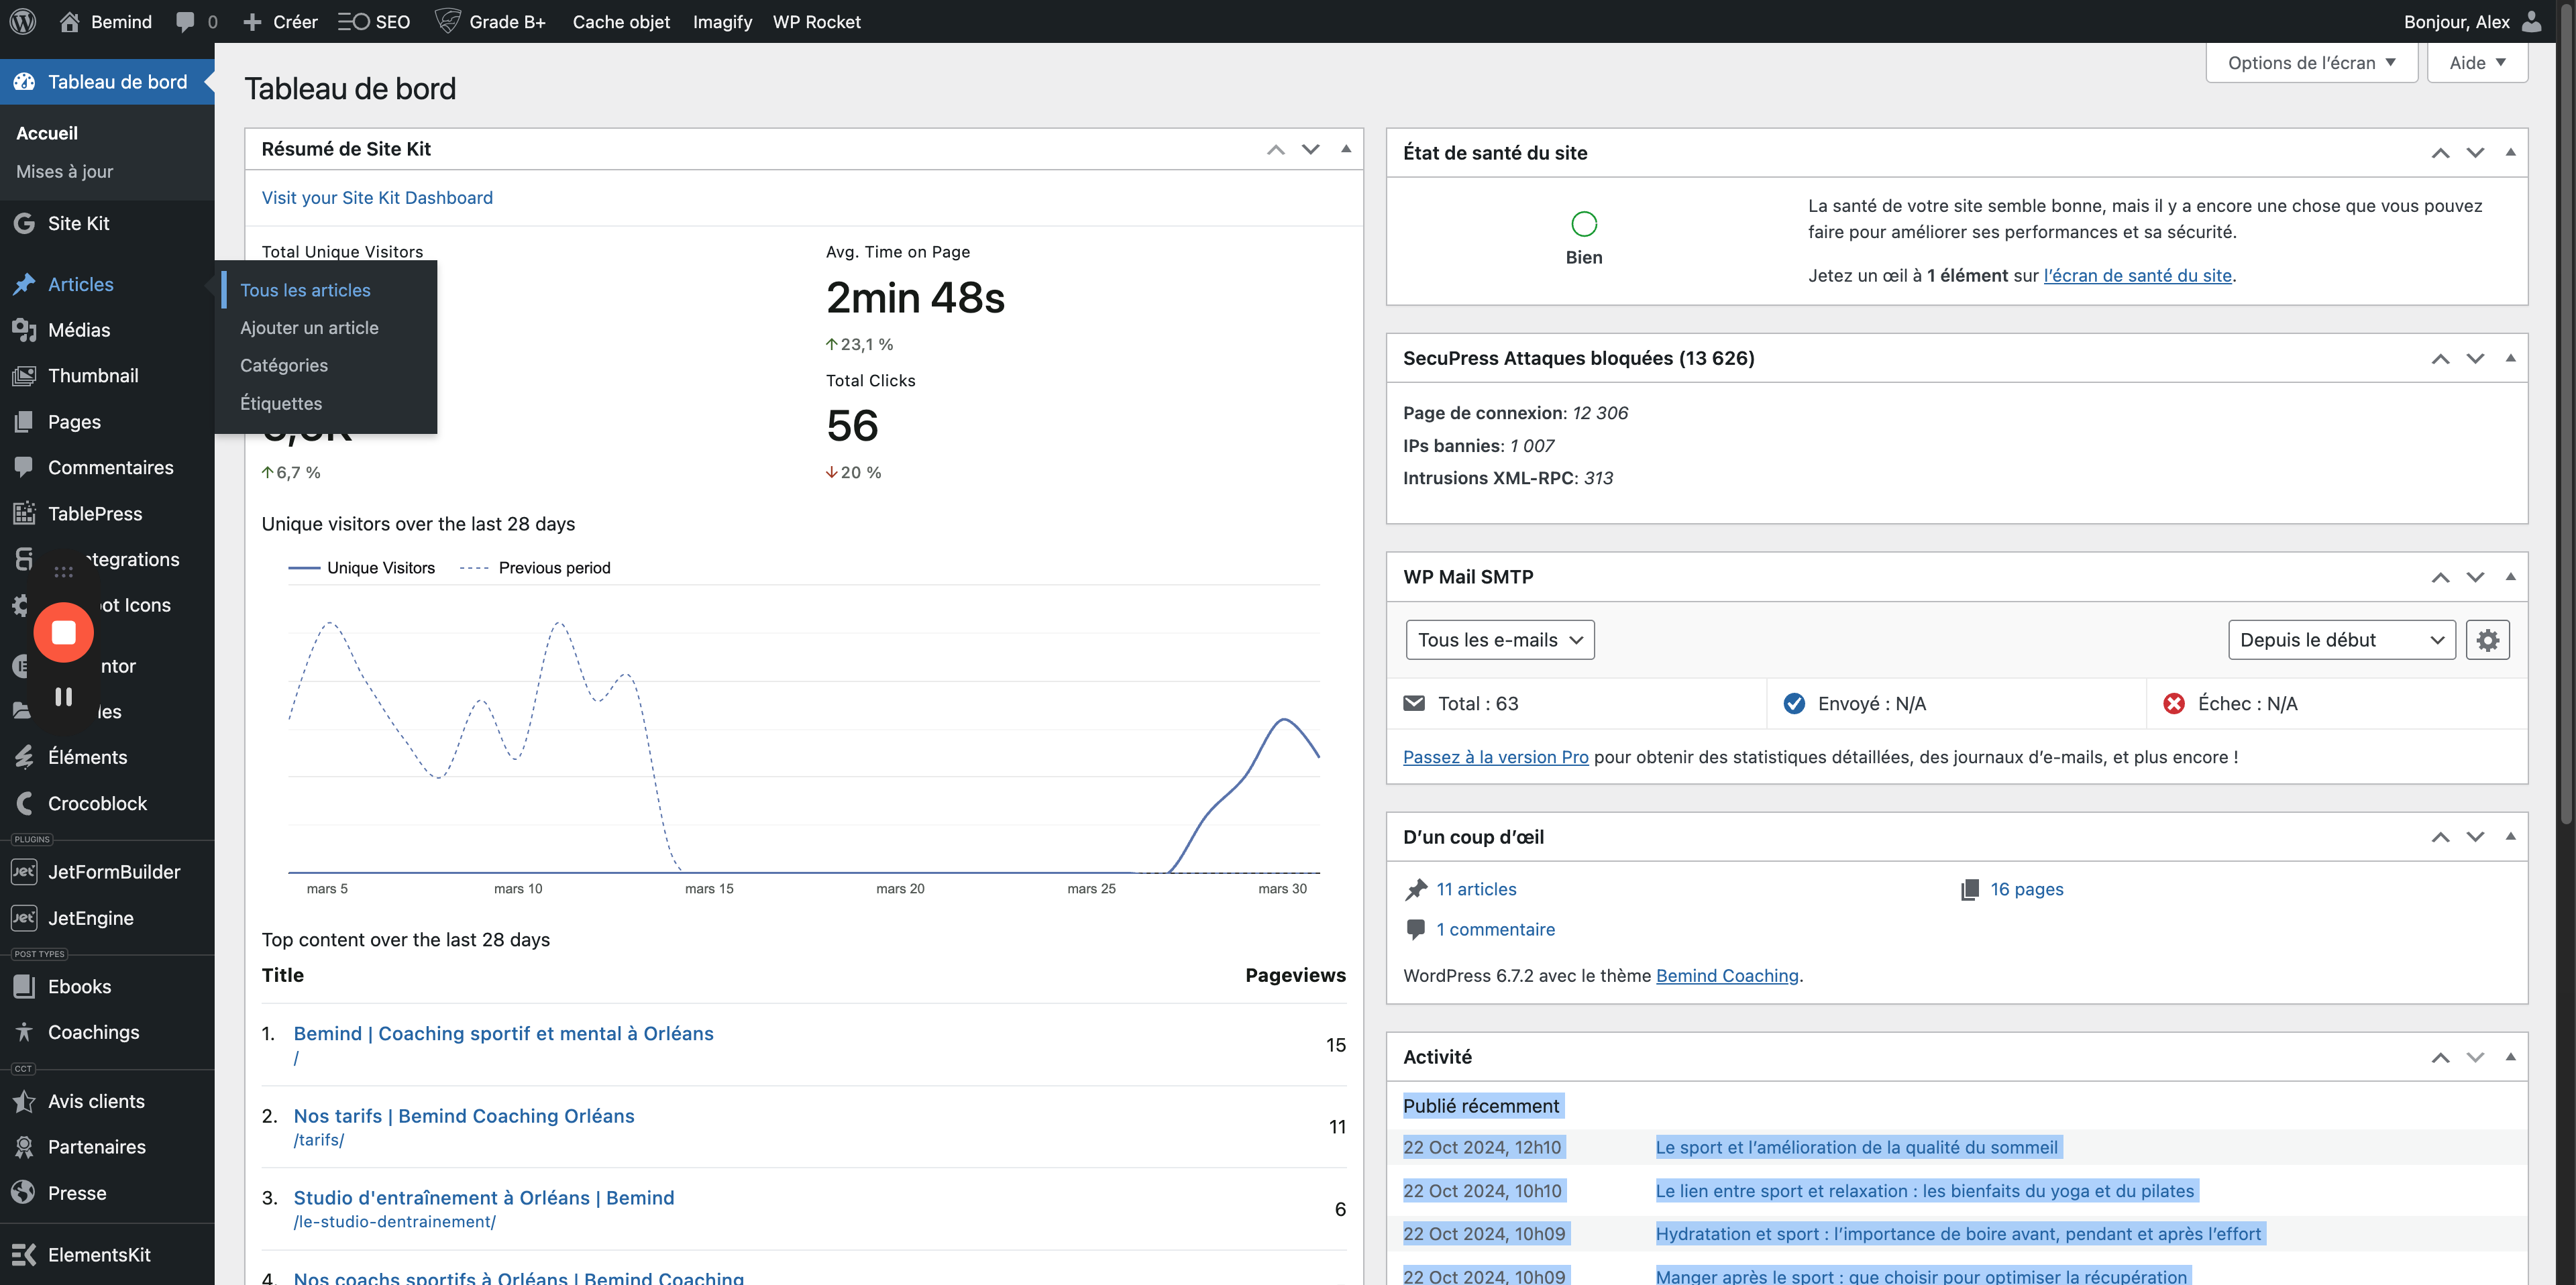Viewport: 2576px width, 1285px height.
Task: Open the 11 articles link
Action: 1476,889
